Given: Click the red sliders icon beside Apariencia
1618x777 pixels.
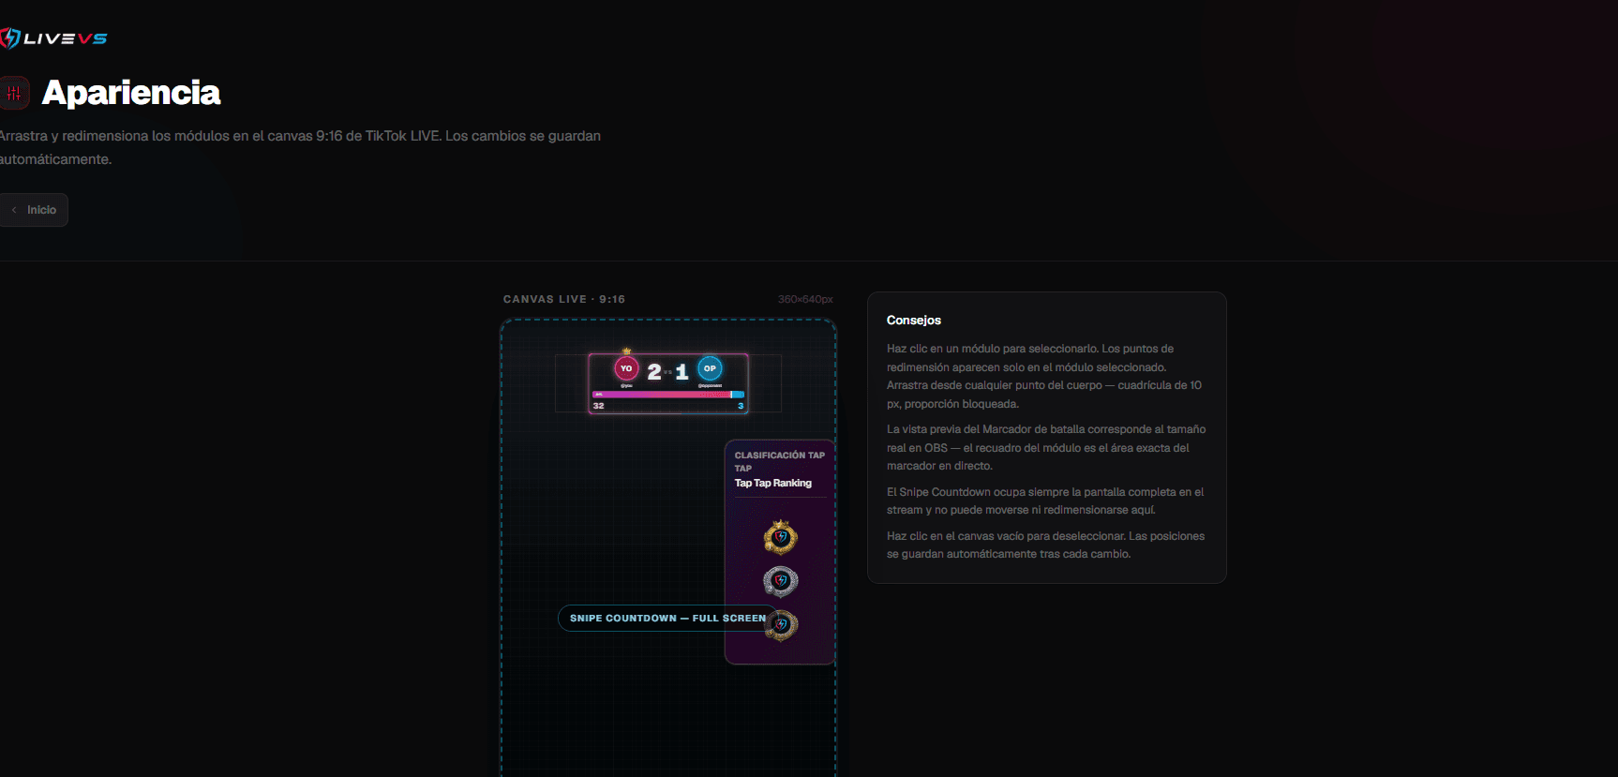Looking at the screenshot, I should [14, 93].
